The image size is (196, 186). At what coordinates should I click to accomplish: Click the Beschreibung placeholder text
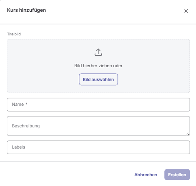[x=26, y=126]
